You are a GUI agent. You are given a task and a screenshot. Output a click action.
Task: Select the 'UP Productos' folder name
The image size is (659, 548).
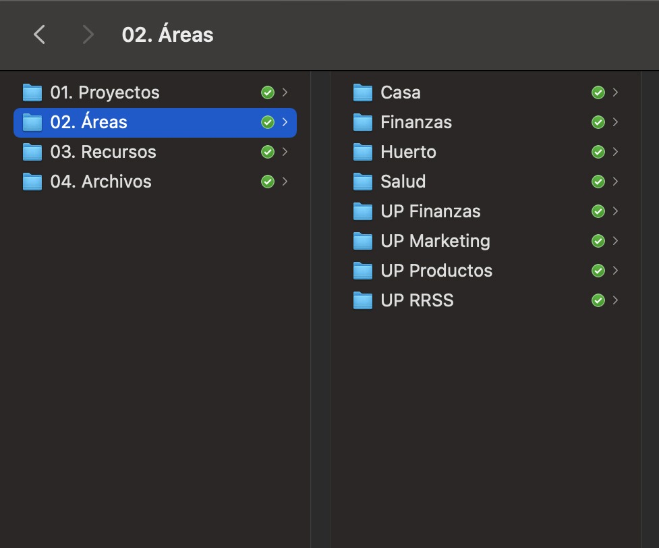pos(436,271)
